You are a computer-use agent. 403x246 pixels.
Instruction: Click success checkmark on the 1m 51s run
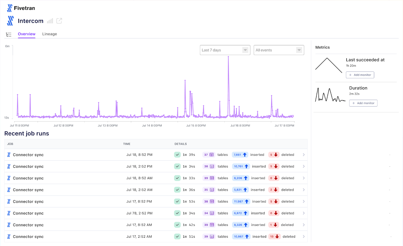pyautogui.click(x=177, y=236)
